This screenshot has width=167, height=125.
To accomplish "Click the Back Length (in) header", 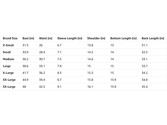I will tap(153, 38).
